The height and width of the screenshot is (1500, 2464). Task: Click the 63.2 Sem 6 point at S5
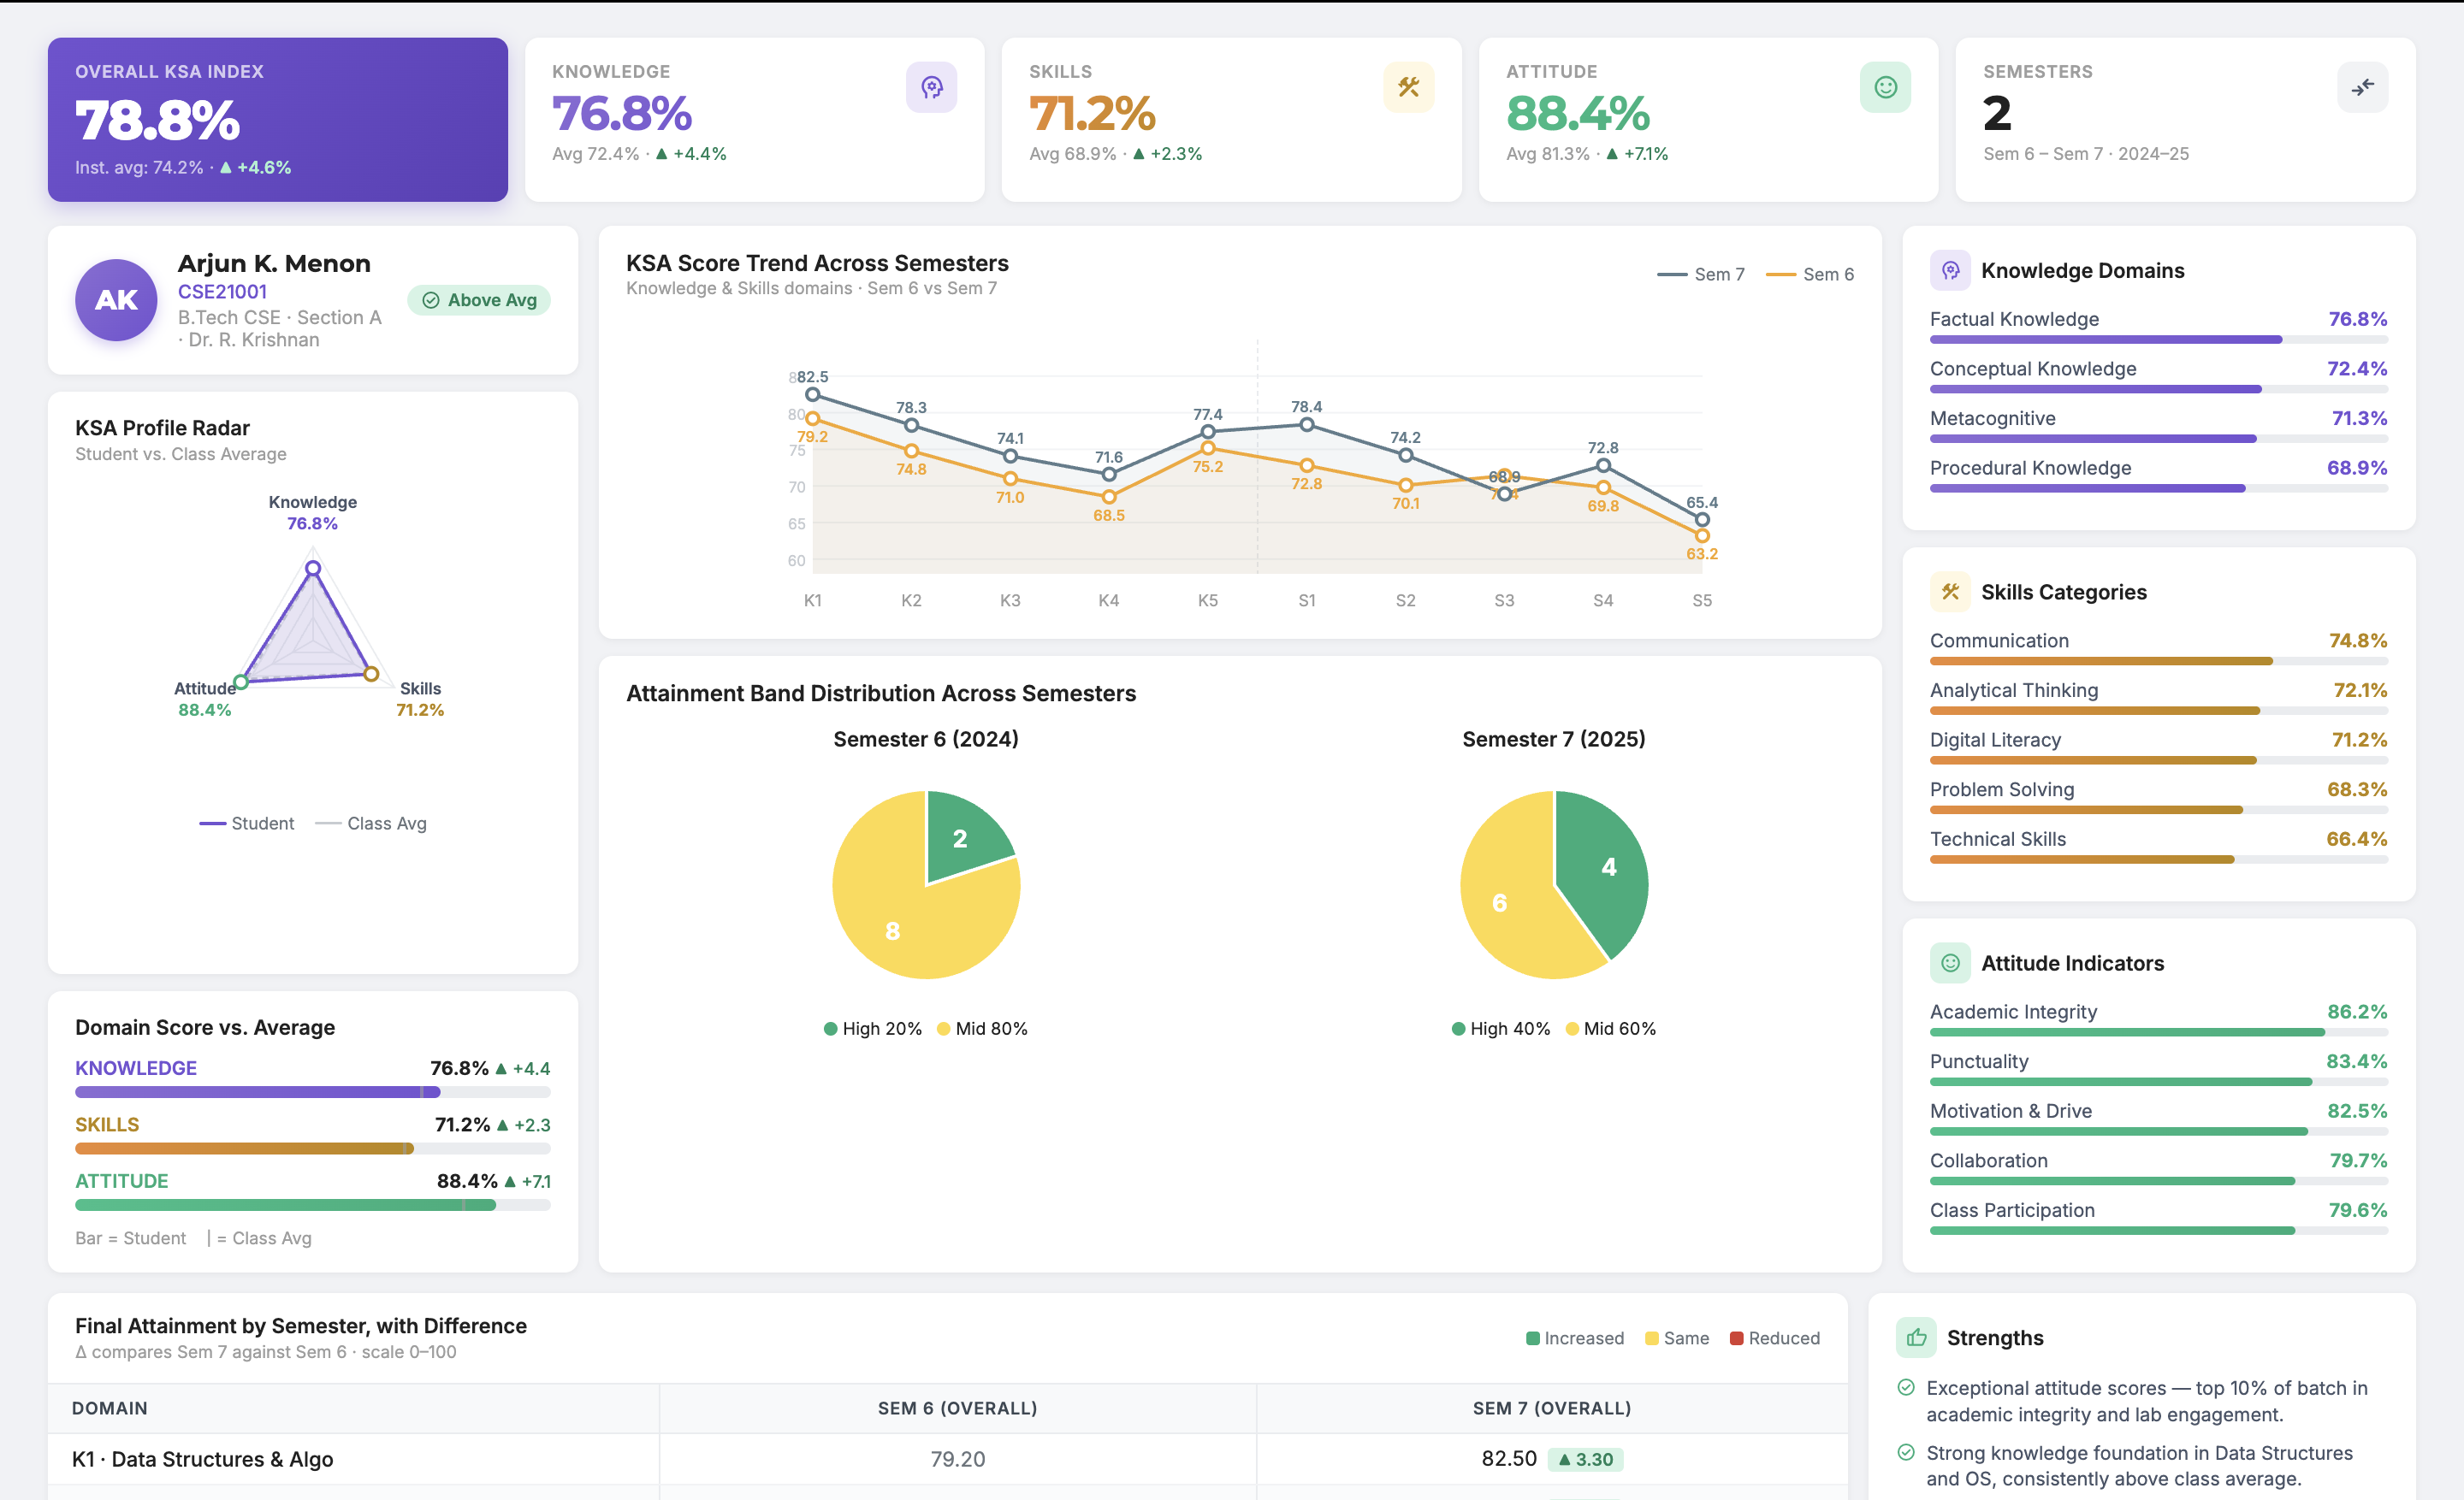[x=1701, y=535]
